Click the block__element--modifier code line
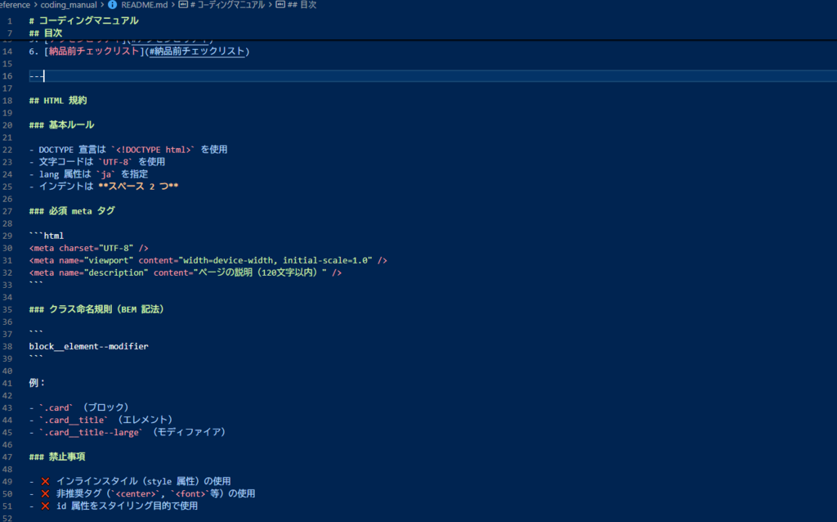Screen dimensions: 837x522 tap(88, 346)
